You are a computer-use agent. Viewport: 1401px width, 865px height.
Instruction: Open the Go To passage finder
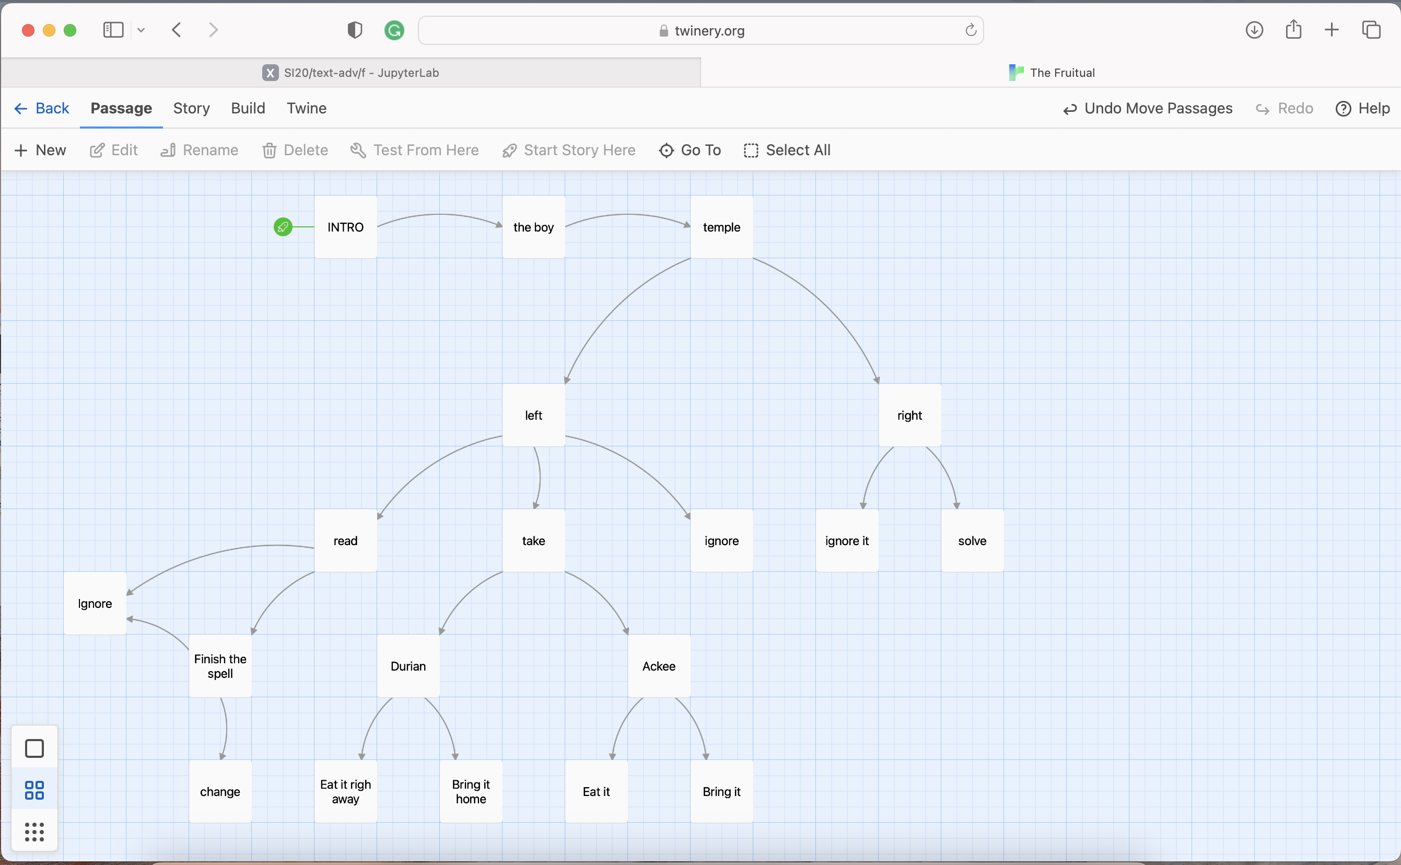(690, 150)
